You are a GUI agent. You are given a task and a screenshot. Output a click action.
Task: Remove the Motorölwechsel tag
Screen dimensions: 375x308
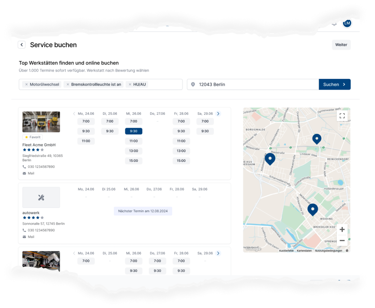(26, 84)
